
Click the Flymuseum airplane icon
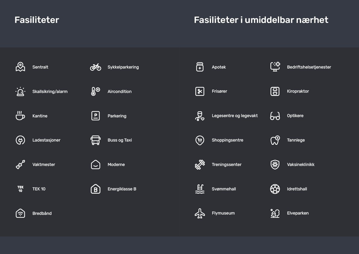click(x=200, y=213)
